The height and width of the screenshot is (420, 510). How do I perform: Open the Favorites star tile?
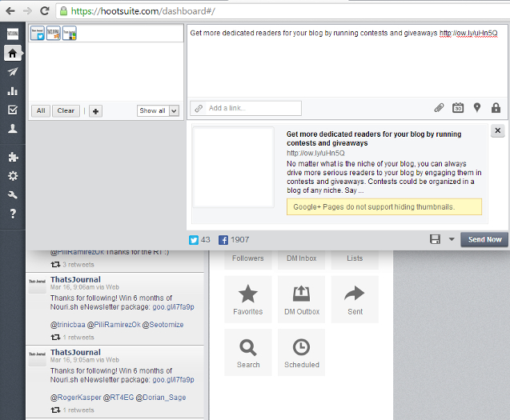[248, 299]
